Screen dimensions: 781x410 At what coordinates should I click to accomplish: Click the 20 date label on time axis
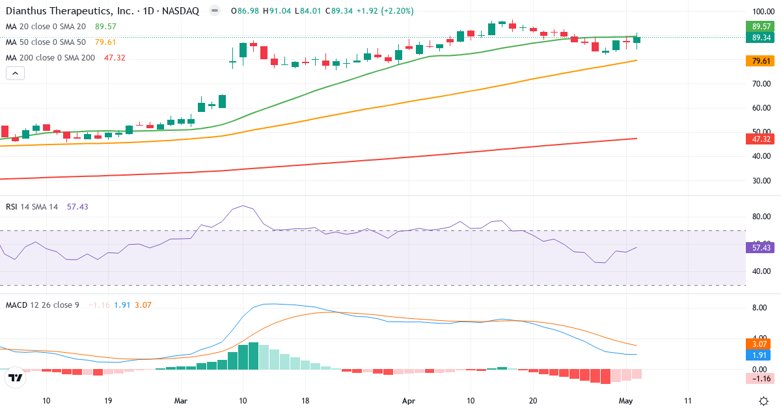[x=532, y=401]
